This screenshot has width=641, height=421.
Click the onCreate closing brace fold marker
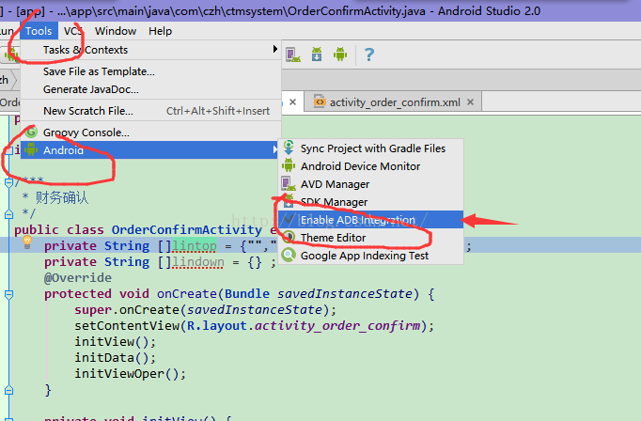[x=9, y=390]
